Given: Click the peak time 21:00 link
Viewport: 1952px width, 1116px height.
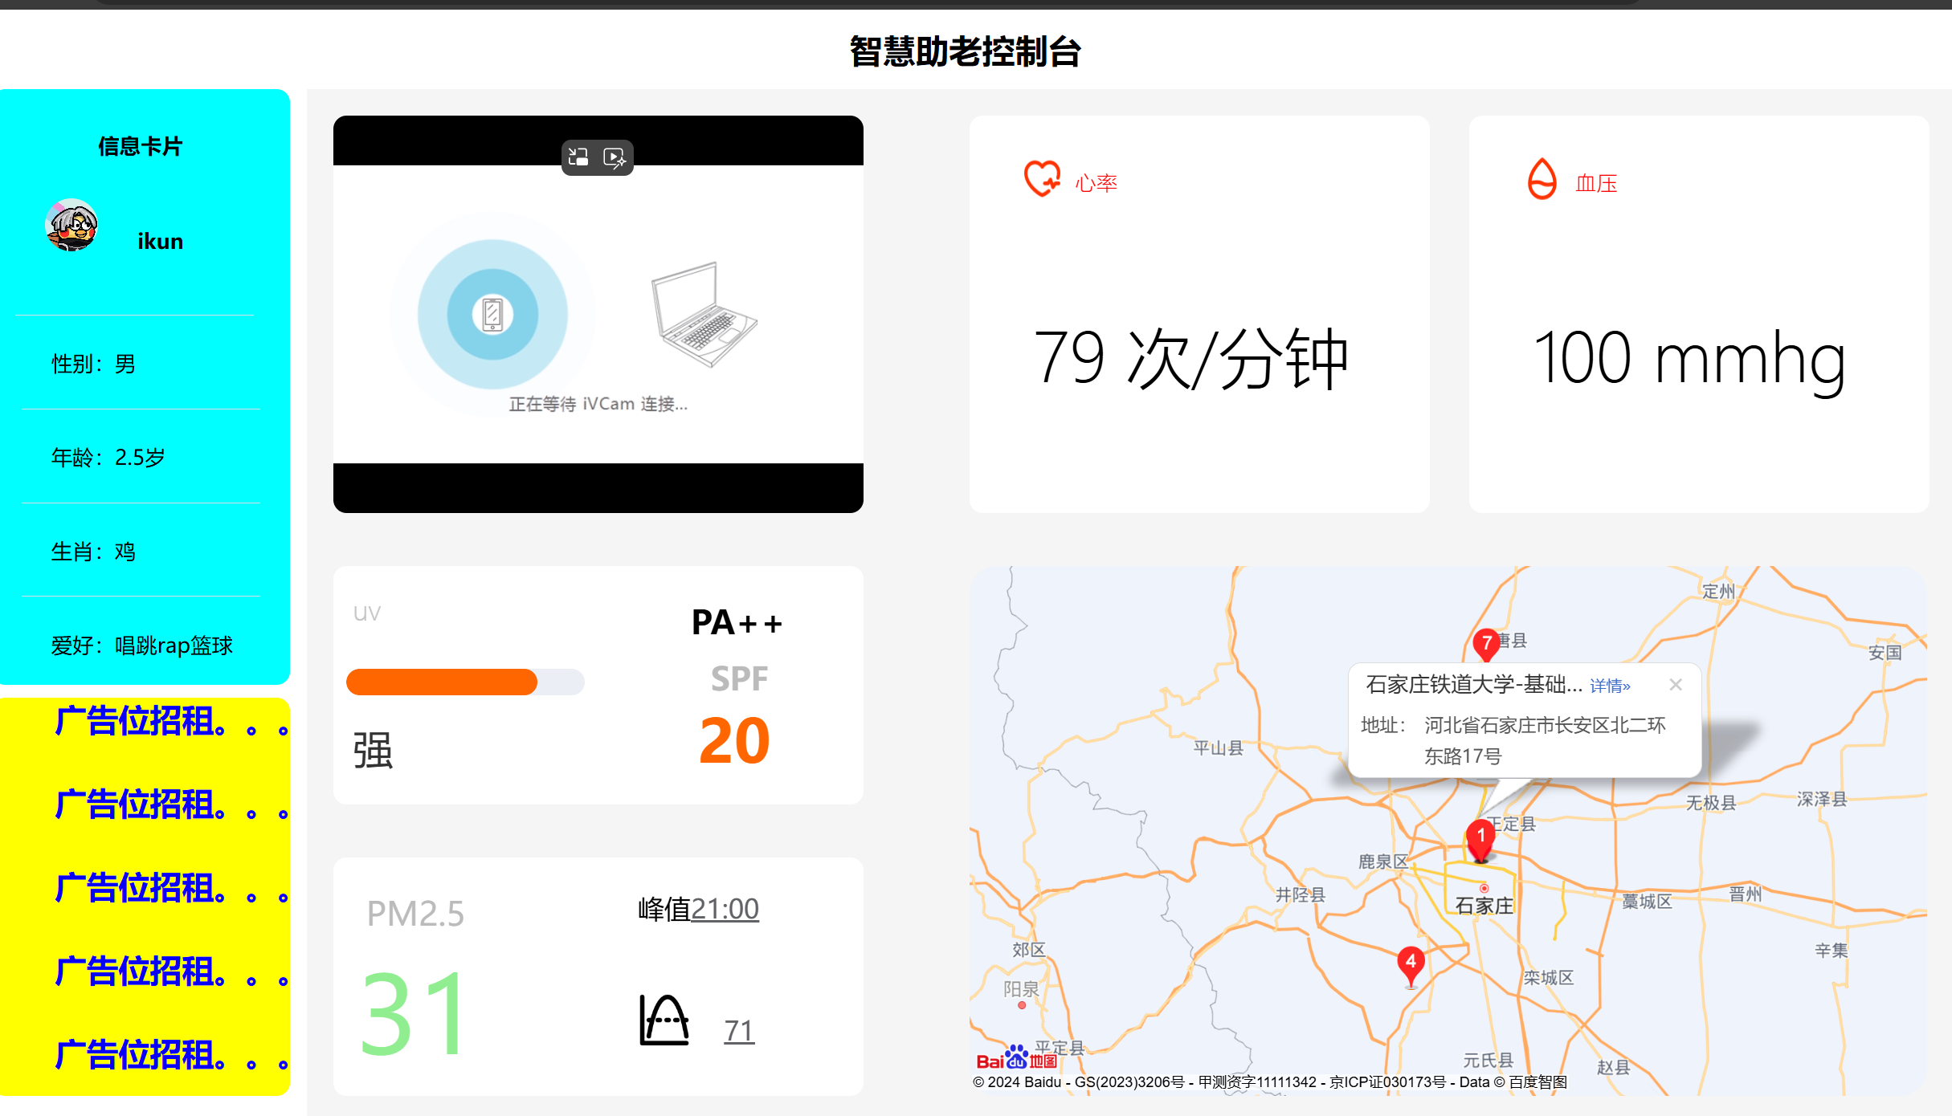Looking at the screenshot, I should [725, 909].
